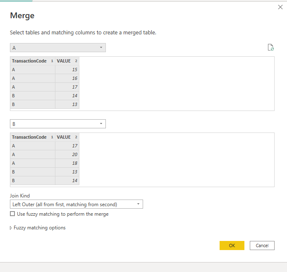Click value 14 in first table

[67, 96]
